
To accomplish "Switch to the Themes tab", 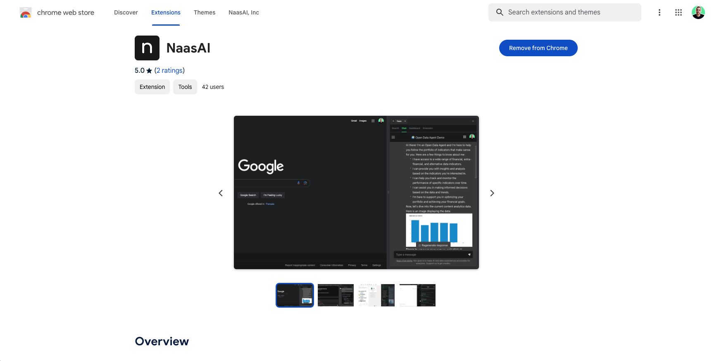I will click(205, 12).
